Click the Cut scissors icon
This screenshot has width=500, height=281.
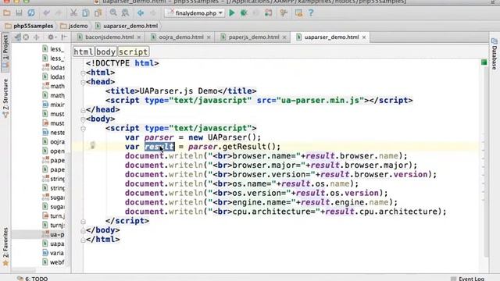tap(73, 13)
